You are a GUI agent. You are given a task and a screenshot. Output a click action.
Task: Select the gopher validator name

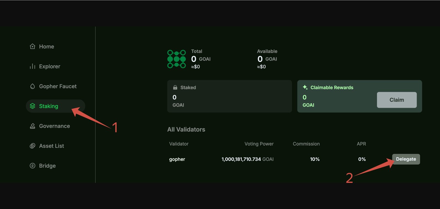177,159
